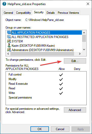The height and width of the screenshot is (134, 92).
Task: Click left arrow of horizontal scrollbar
Action: point(8,54)
